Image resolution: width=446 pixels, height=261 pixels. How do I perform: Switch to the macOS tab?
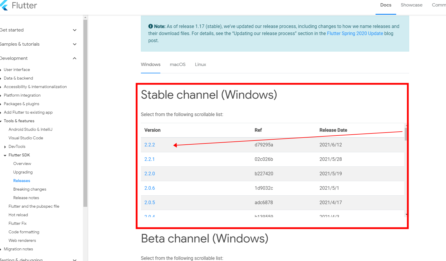[x=177, y=65]
